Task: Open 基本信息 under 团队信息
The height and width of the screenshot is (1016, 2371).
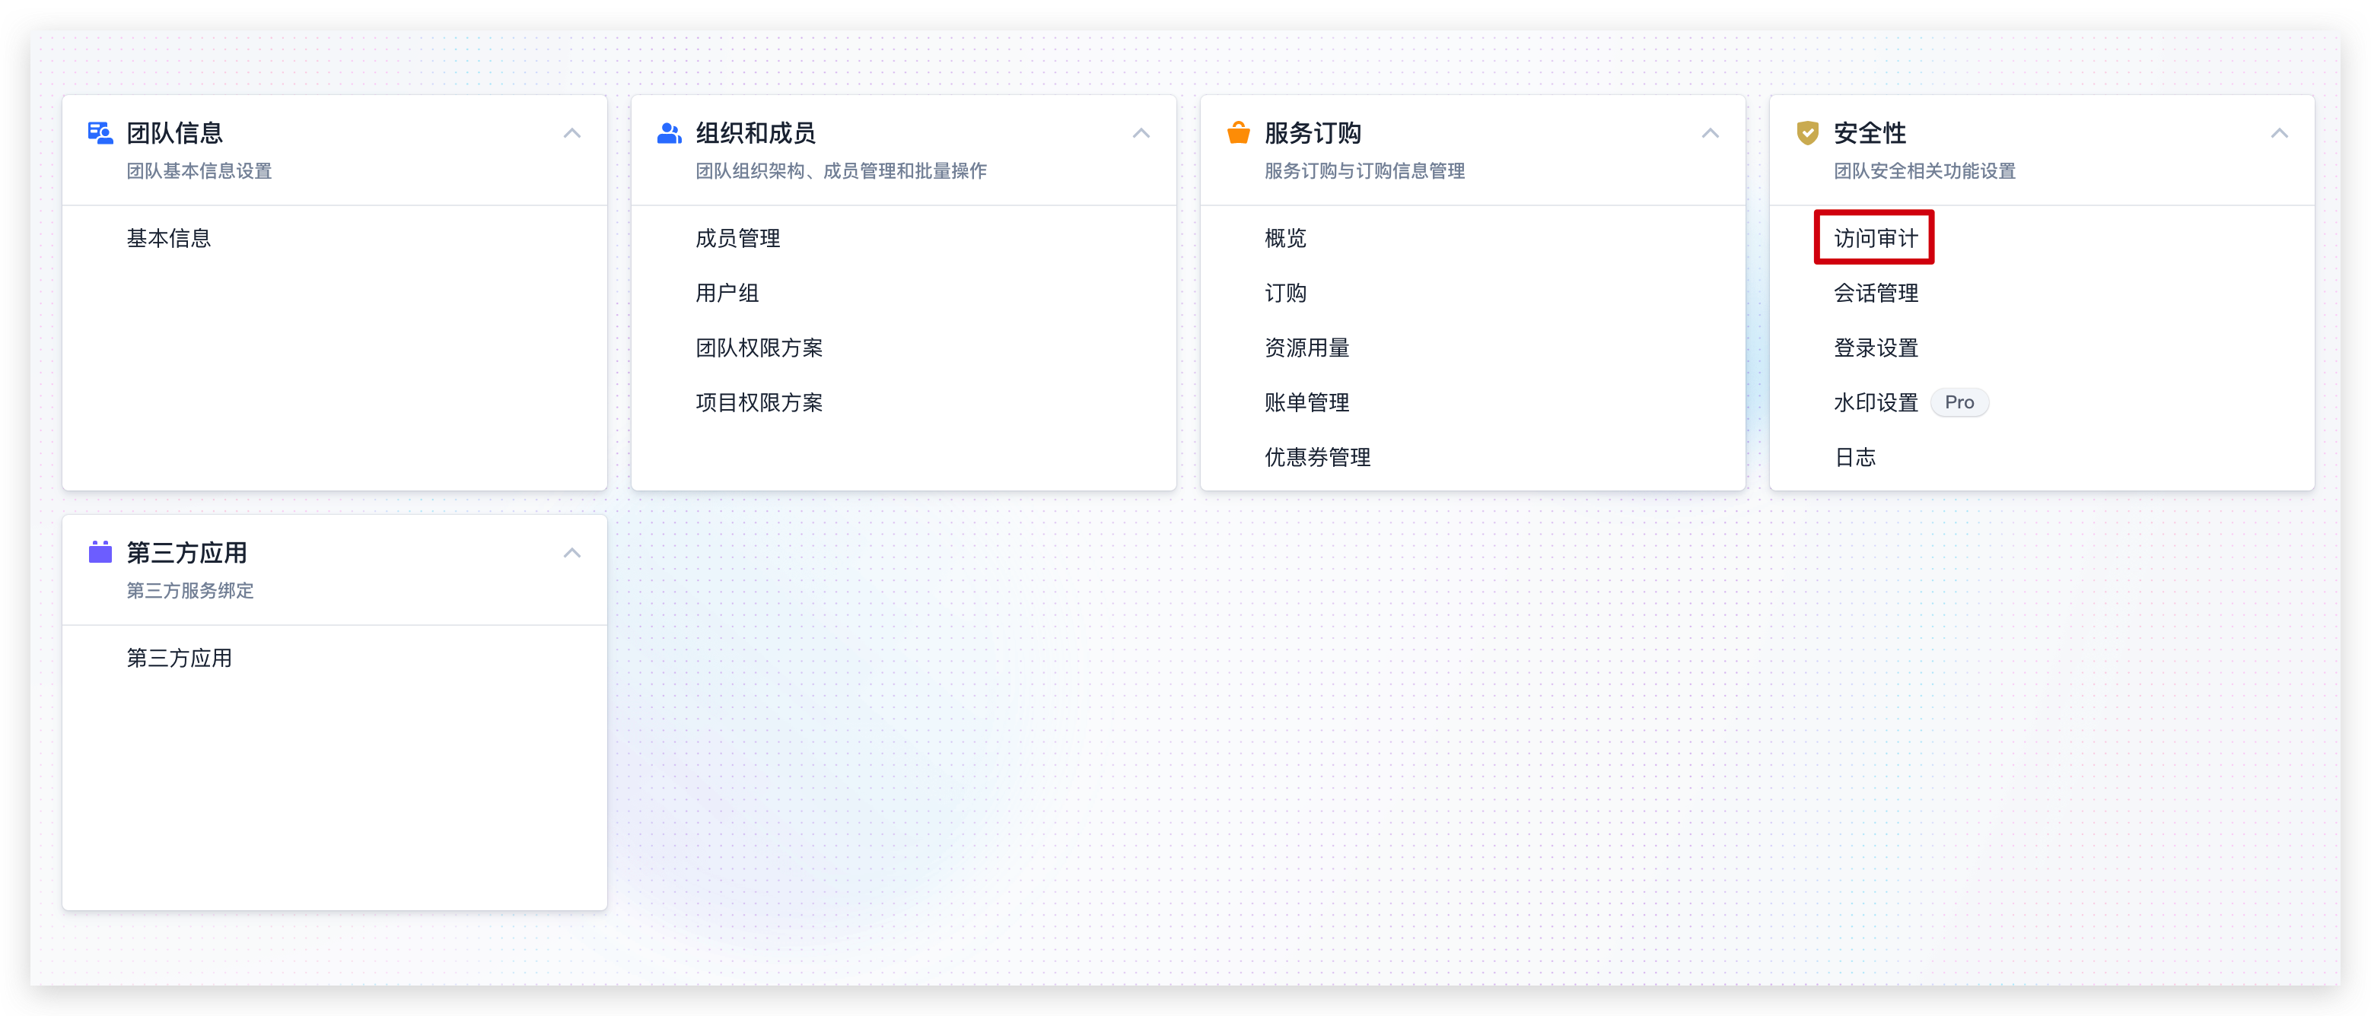Action: tap(168, 238)
